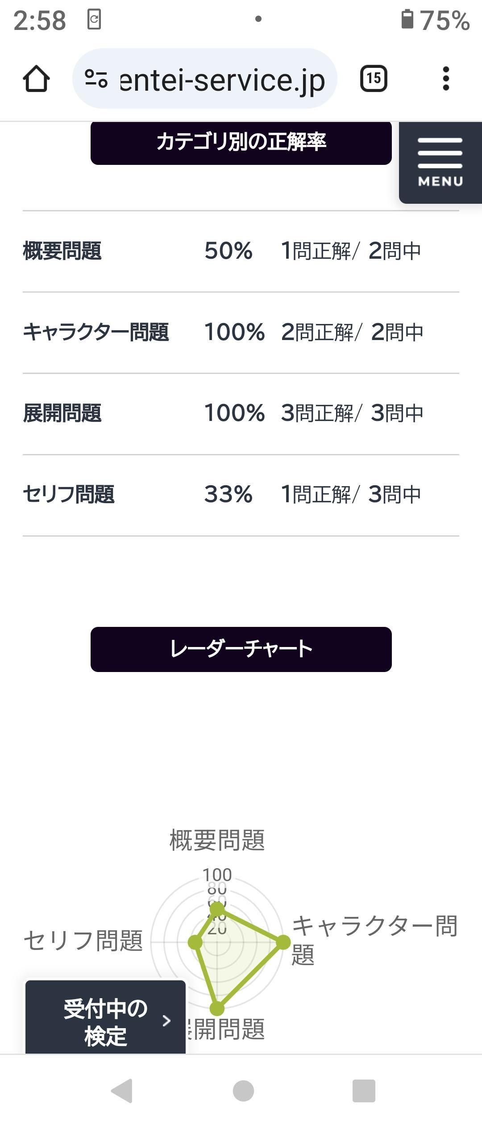Screen dimensions: 482x1126
Task: Select the 概要問題 row
Action: pos(241,251)
